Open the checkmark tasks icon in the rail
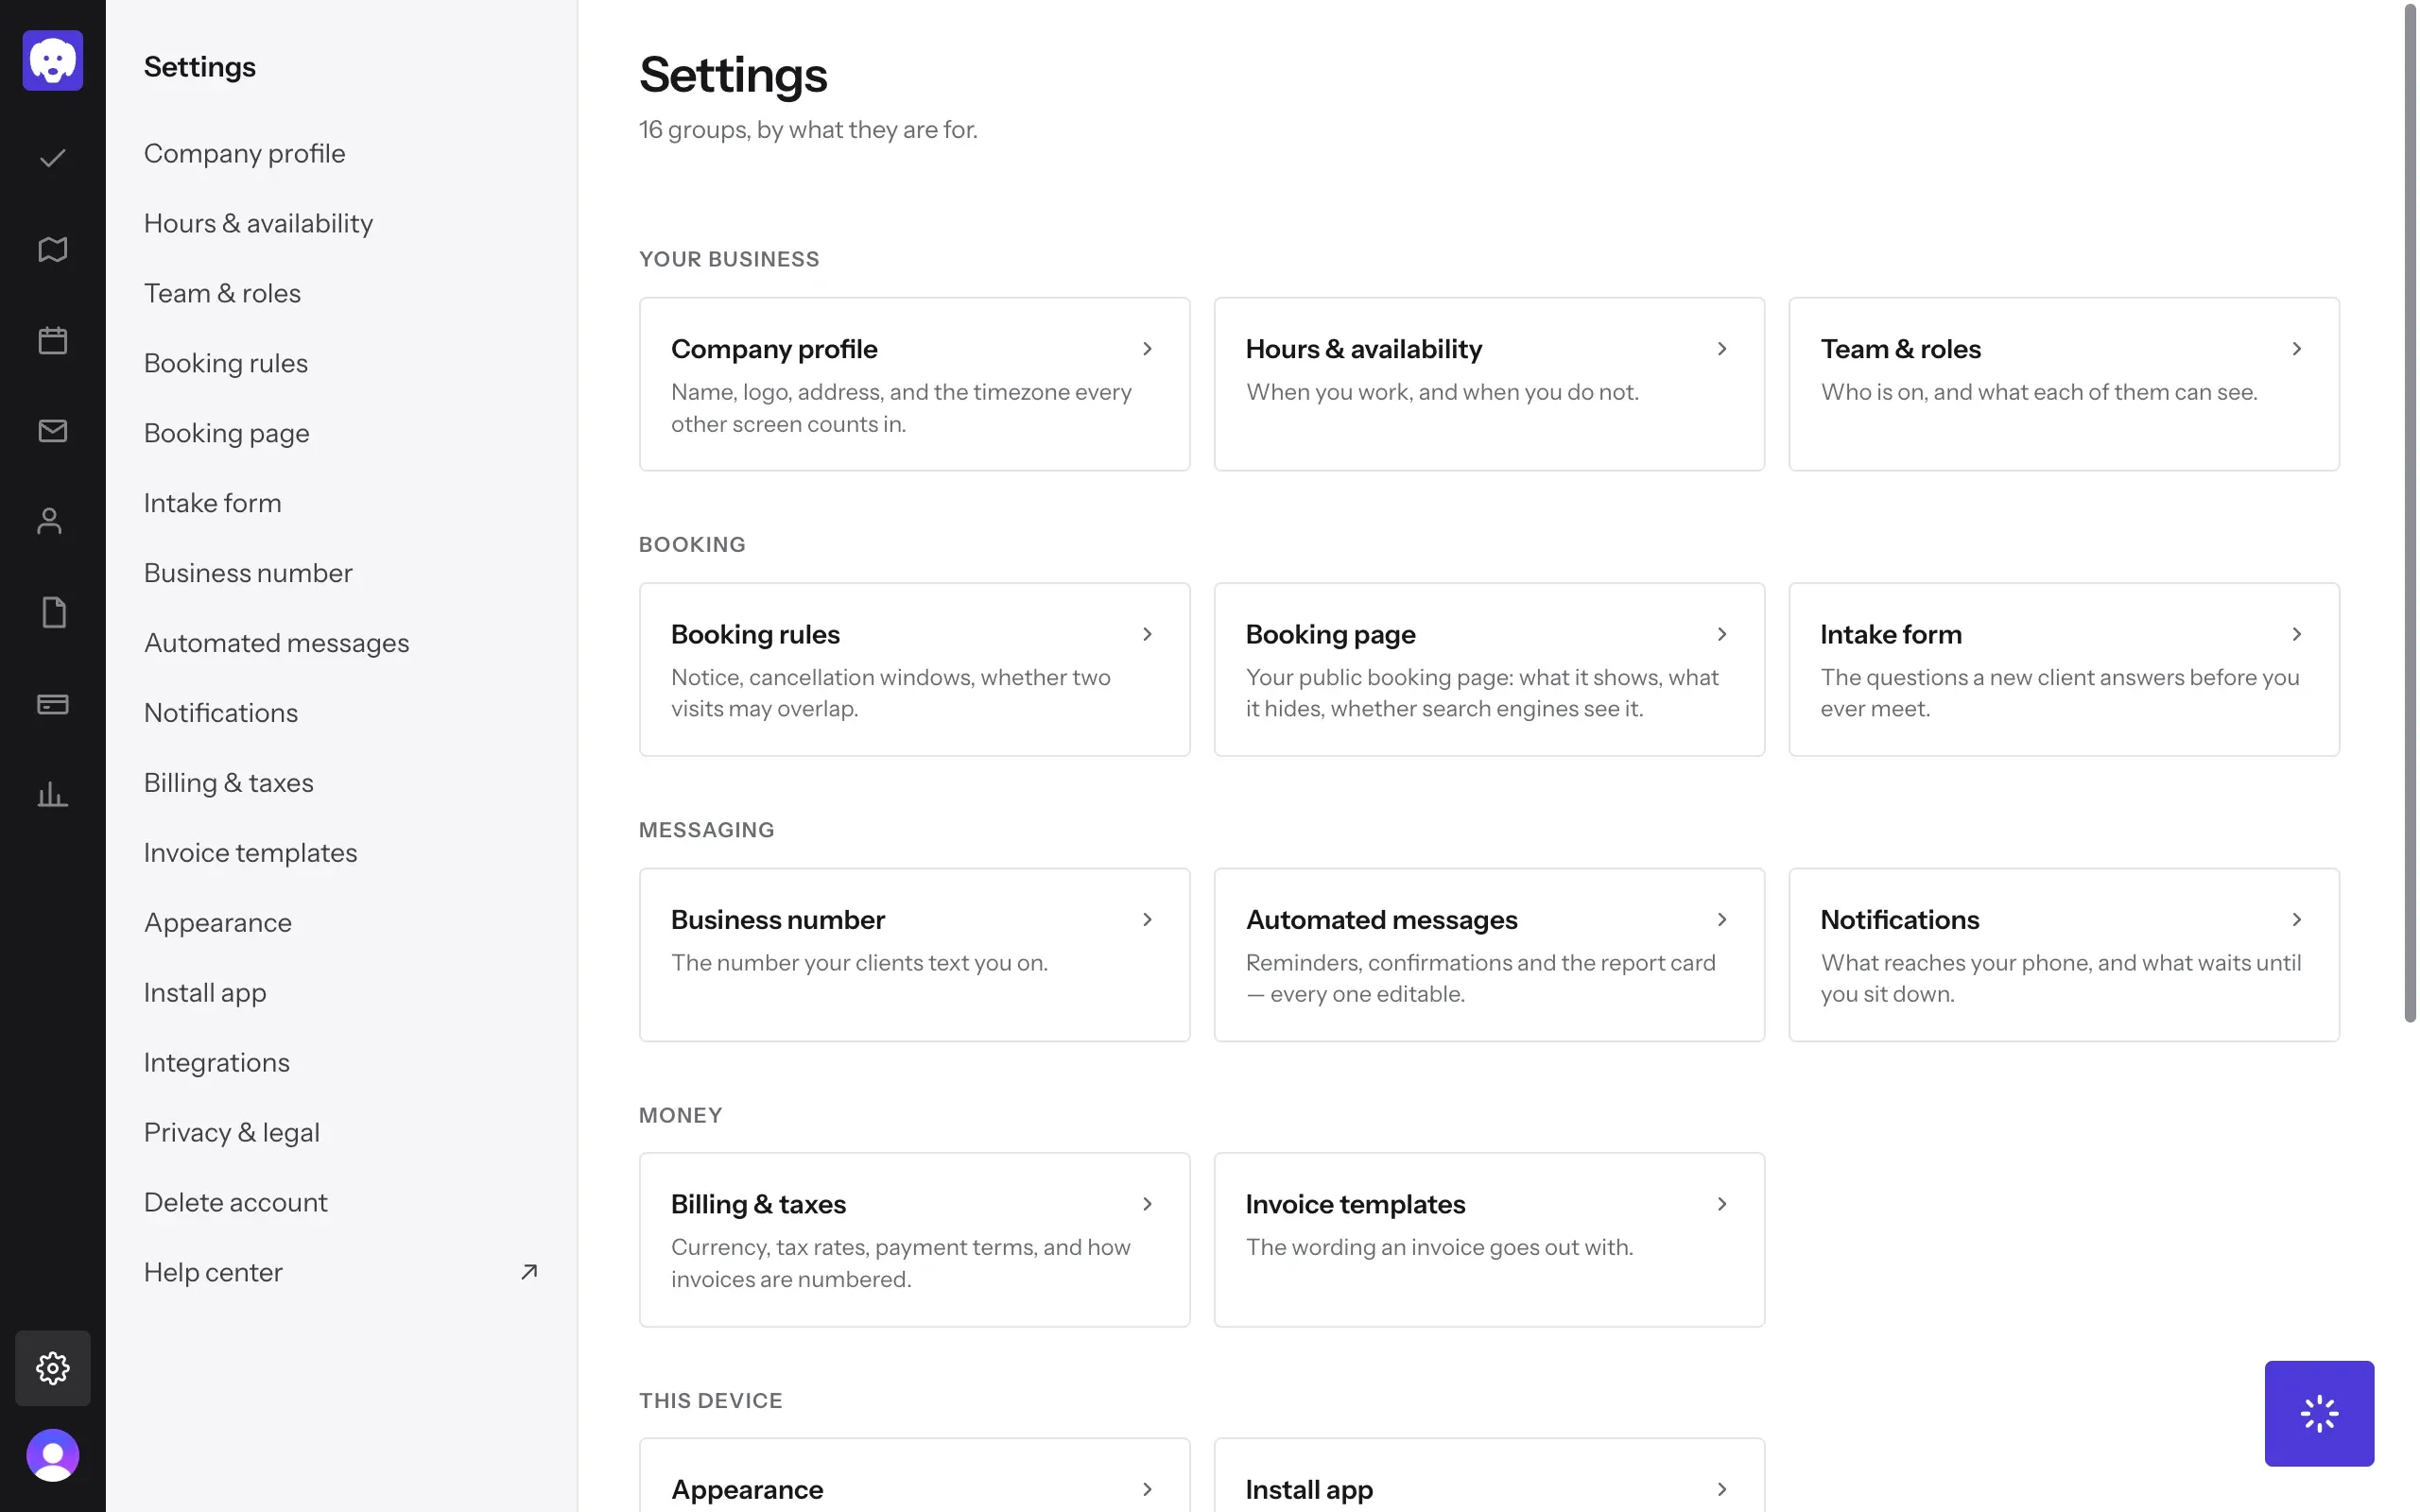Image resolution: width=2420 pixels, height=1512 pixels. tap(53, 158)
